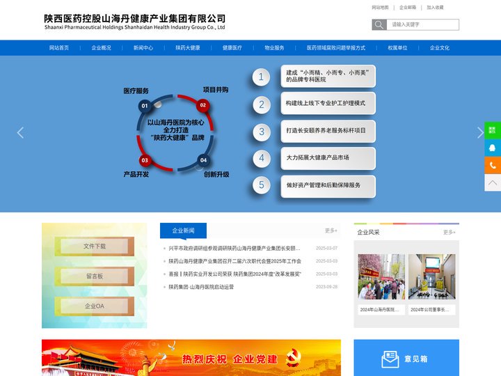This screenshot has height=376, width=501.
Task: Open the 陕药大健康 menu item
Action: pyautogui.click(x=188, y=48)
